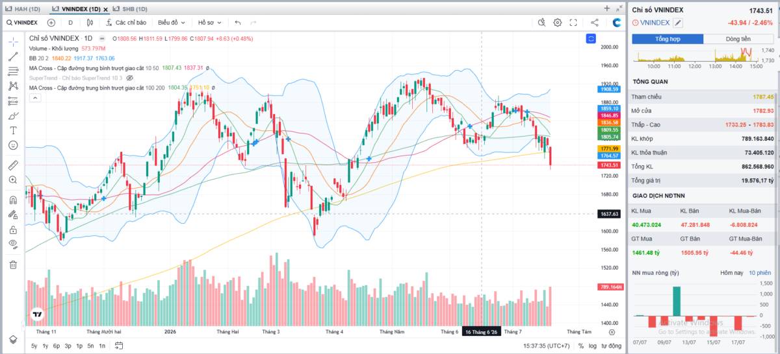Switch to the SHB (1D) tab

[x=131, y=8]
